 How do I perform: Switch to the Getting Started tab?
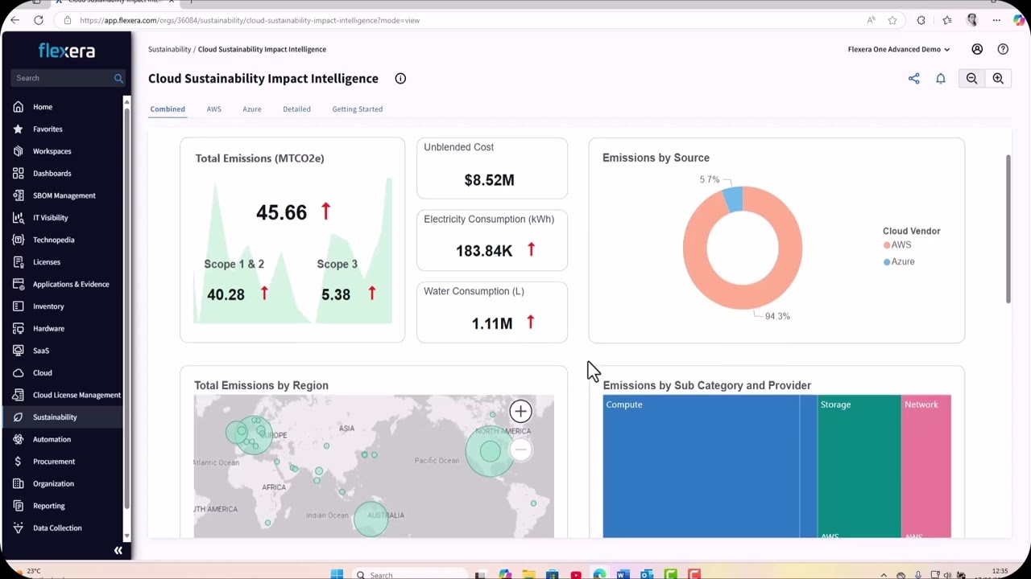pos(357,109)
